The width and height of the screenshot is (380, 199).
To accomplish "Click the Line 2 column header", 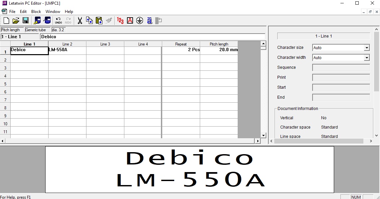I will point(67,44).
